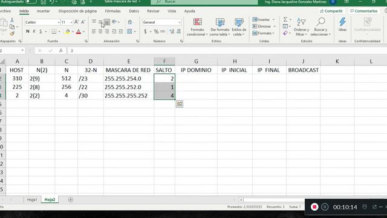Viewport: 387px width, 218px height.
Task: Center cell text horizontally
Action: click(x=100, y=31)
